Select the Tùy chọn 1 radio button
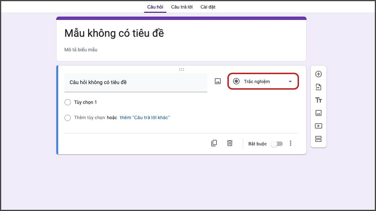 tap(68, 102)
